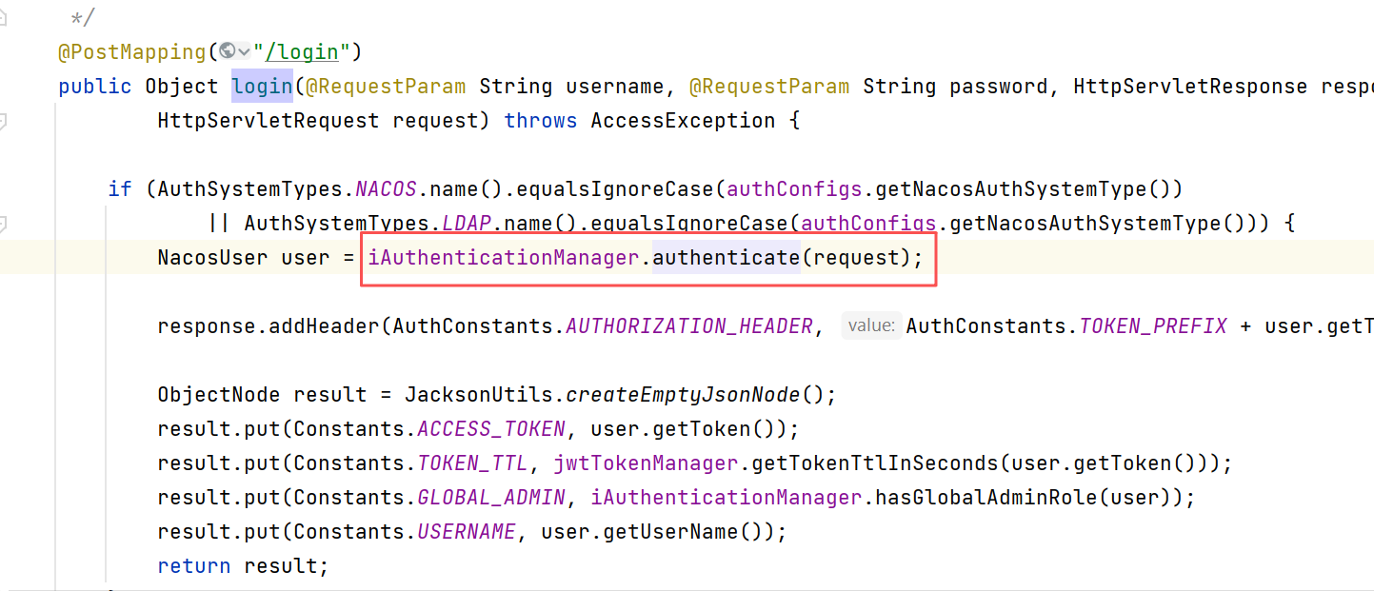
Task: Click the LDAP enum constant
Action: pyautogui.click(x=467, y=223)
